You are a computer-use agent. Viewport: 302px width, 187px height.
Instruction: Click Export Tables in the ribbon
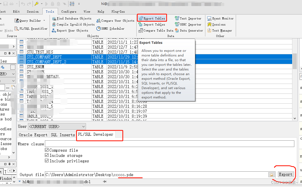point(152,18)
